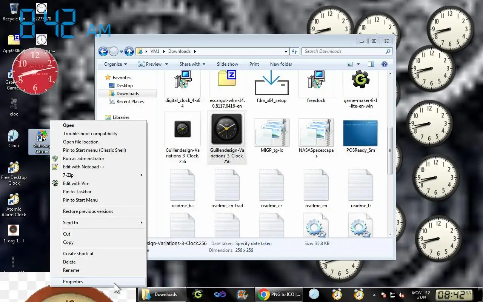This screenshot has height=302, width=483.
Task: Open the Organize dropdown menu
Action: coord(115,64)
